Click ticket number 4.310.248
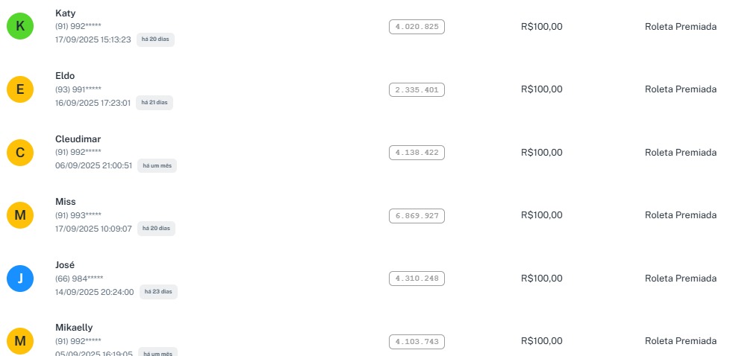The width and height of the screenshot is (733, 356). (417, 279)
